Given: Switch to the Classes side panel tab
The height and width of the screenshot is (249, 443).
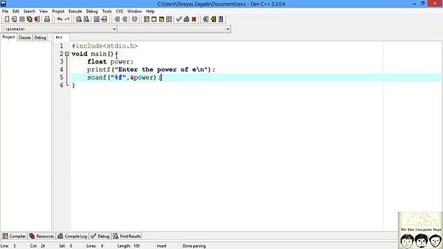Looking at the screenshot, I should pos(25,37).
